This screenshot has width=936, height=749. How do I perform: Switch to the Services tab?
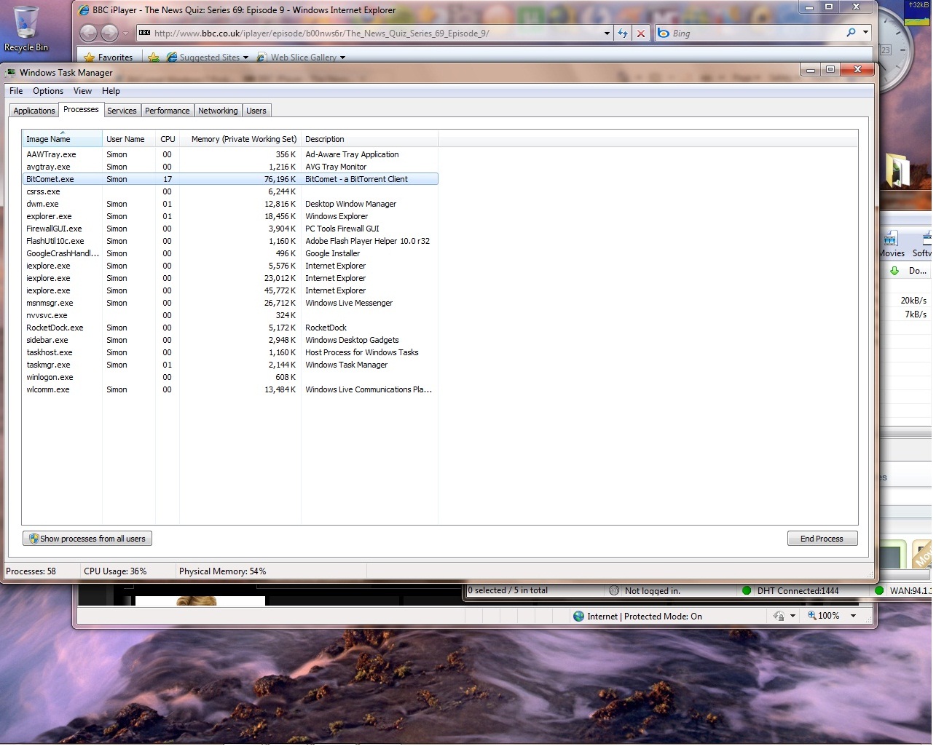pyautogui.click(x=122, y=111)
